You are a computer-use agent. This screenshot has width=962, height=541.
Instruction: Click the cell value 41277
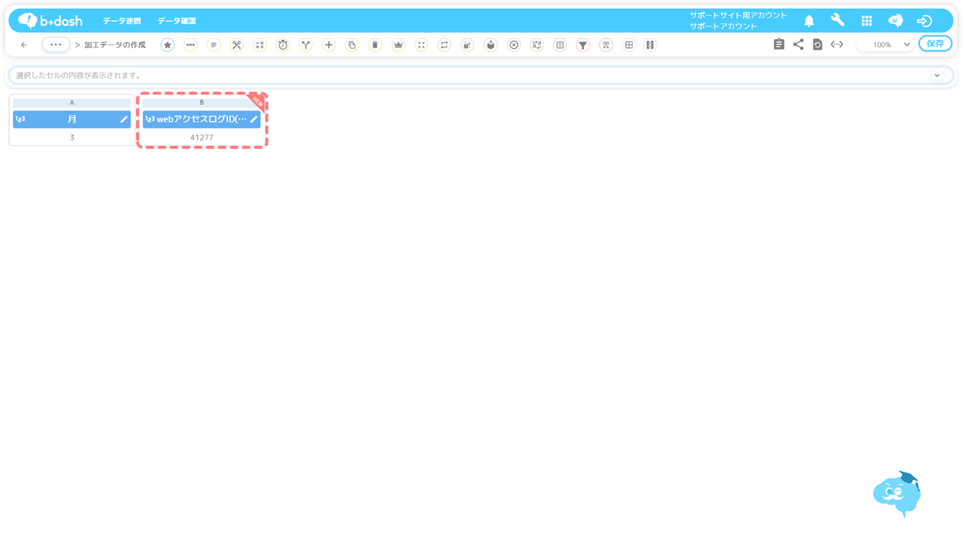click(x=201, y=138)
